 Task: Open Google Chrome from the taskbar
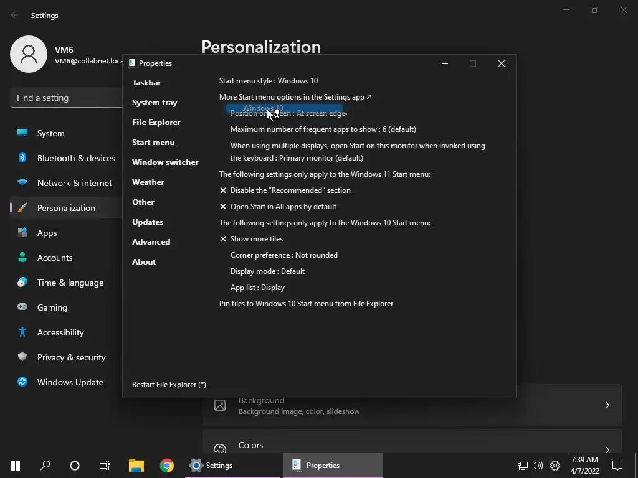click(166, 466)
